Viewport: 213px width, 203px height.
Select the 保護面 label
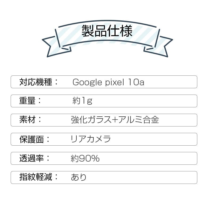coord(31,139)
